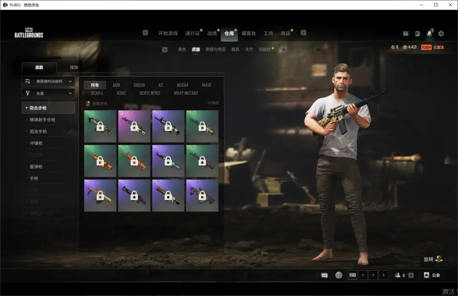Filter skins by M416 weapon
The height and width of the screenshot is (296, 458).
click(207, 85)
